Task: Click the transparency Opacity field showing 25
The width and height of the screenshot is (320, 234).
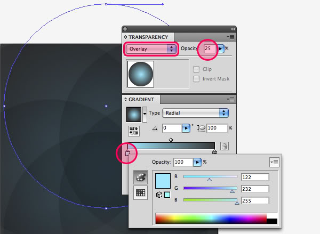Action: 210,49
